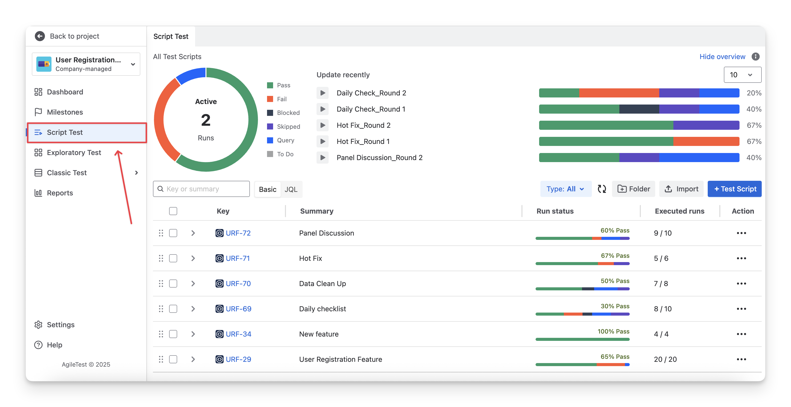Image resolution: width=791 pixels, height=407 pixels.
Task: Click the drag handle for URF-70
Action: (x=161, y=284)
